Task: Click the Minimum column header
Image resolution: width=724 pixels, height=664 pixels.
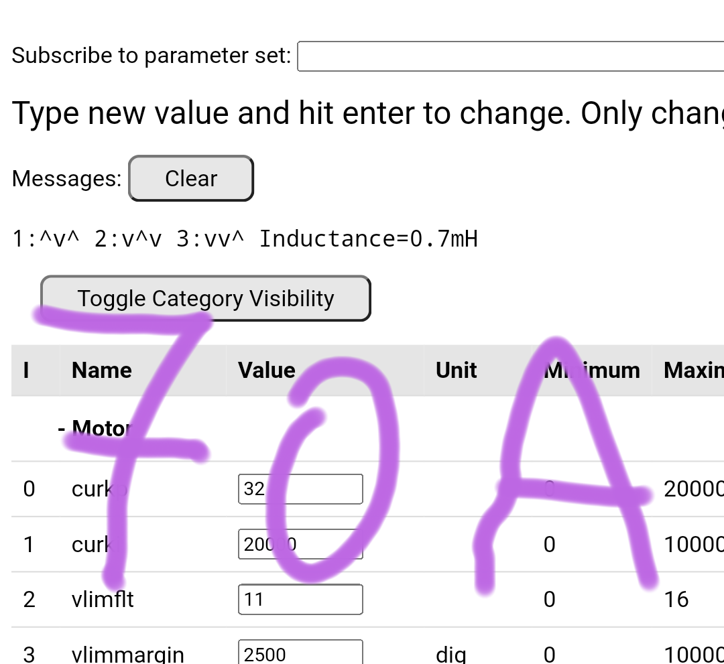Action: (591, 371)
